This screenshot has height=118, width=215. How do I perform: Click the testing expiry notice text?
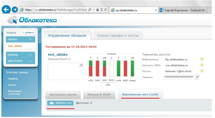click(71, 47)
